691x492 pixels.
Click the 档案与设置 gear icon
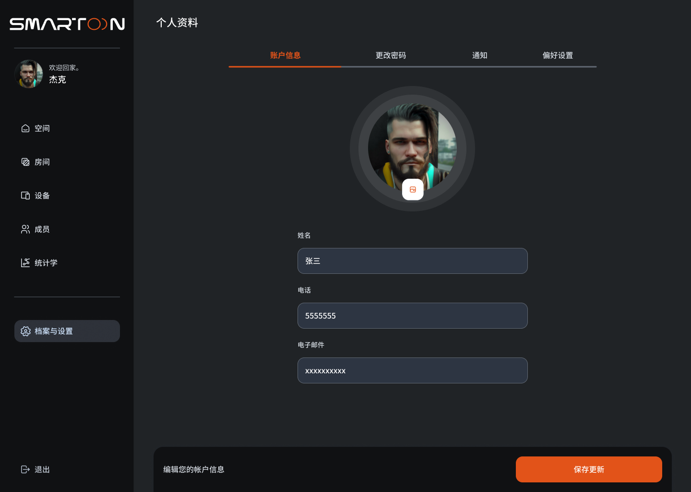pyautogui.click(x=25, y=331)
